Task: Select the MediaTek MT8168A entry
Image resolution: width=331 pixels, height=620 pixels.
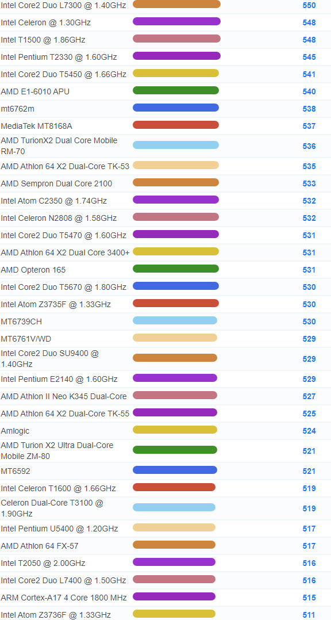Action: (36, 126)
